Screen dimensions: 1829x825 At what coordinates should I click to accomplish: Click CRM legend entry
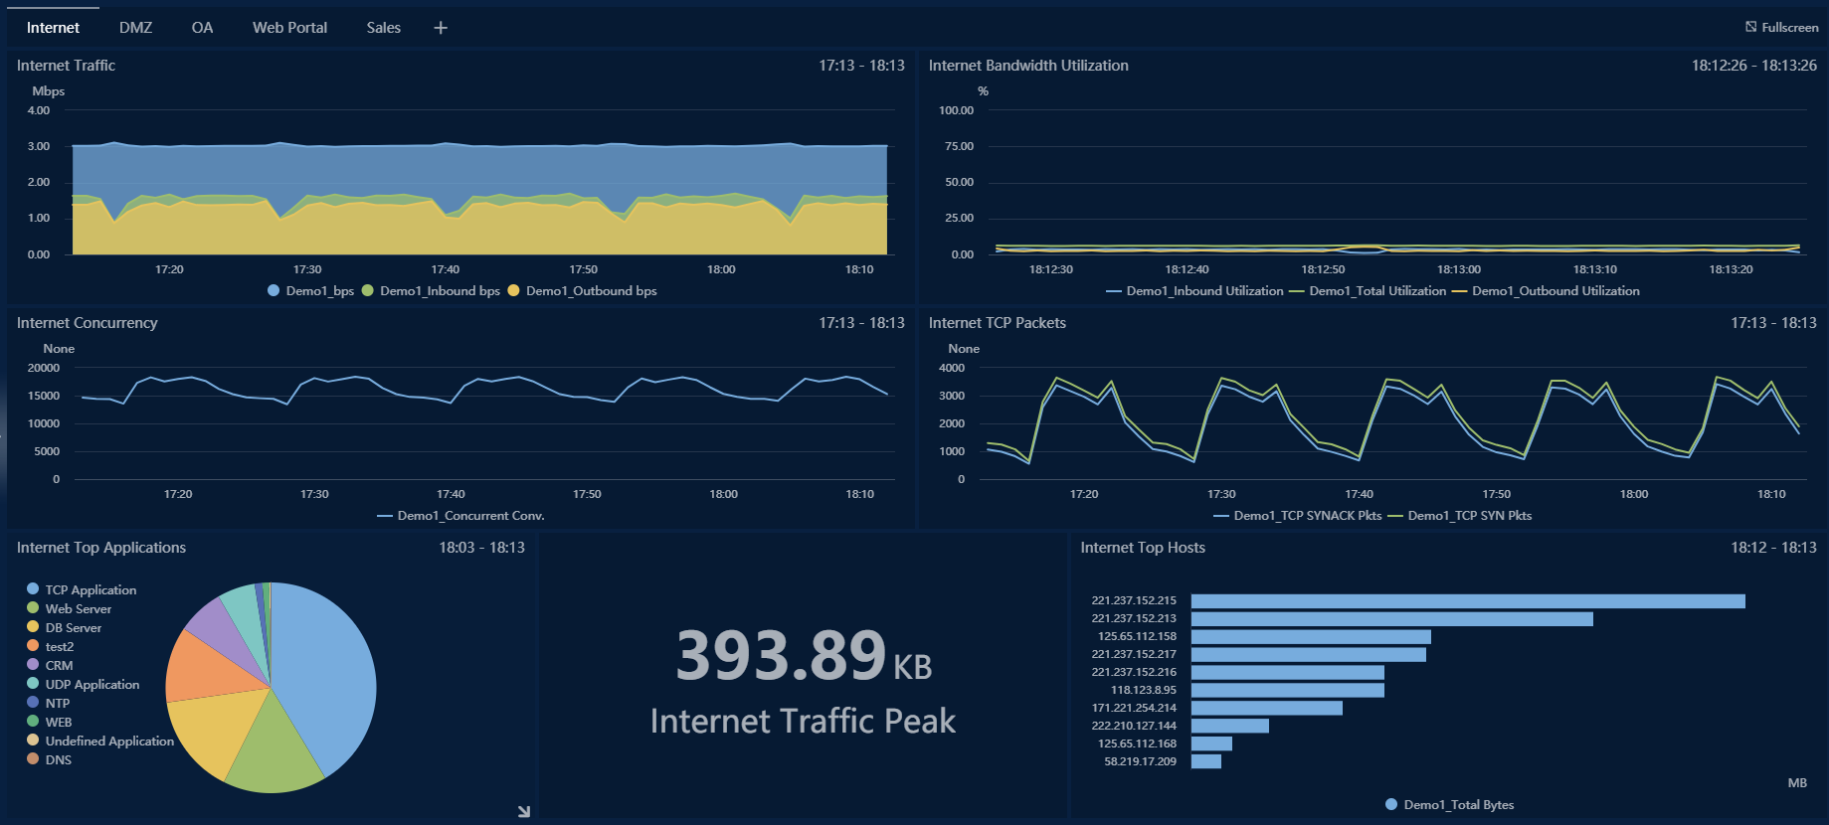[x=50, y=665]
